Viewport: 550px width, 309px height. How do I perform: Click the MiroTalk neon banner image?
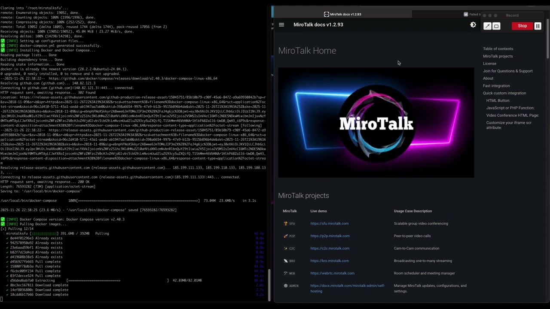tap(376, 122)
